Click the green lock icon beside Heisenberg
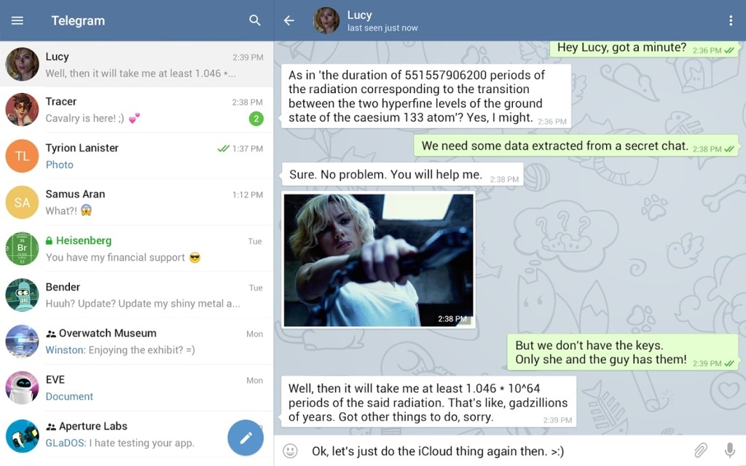The width and height of the screenshot is (746, 466). tap(49, 240)
